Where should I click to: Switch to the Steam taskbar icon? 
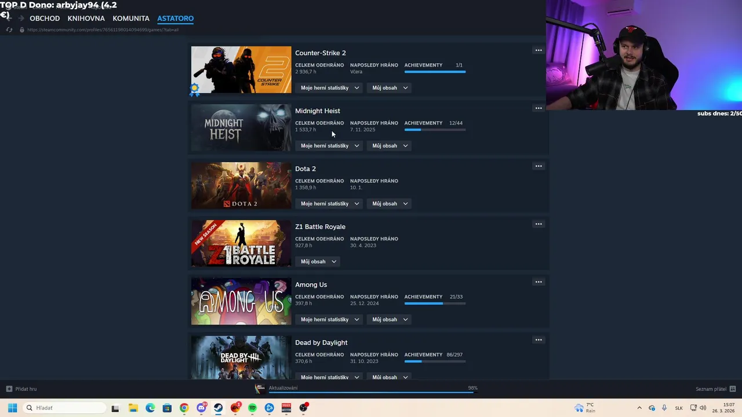218,408
